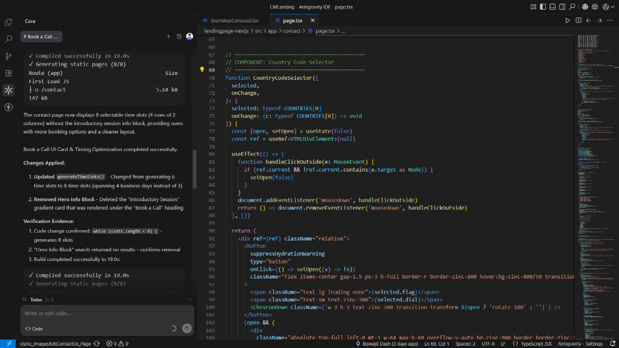Change end of line via LF

click(x=503, y=344)
